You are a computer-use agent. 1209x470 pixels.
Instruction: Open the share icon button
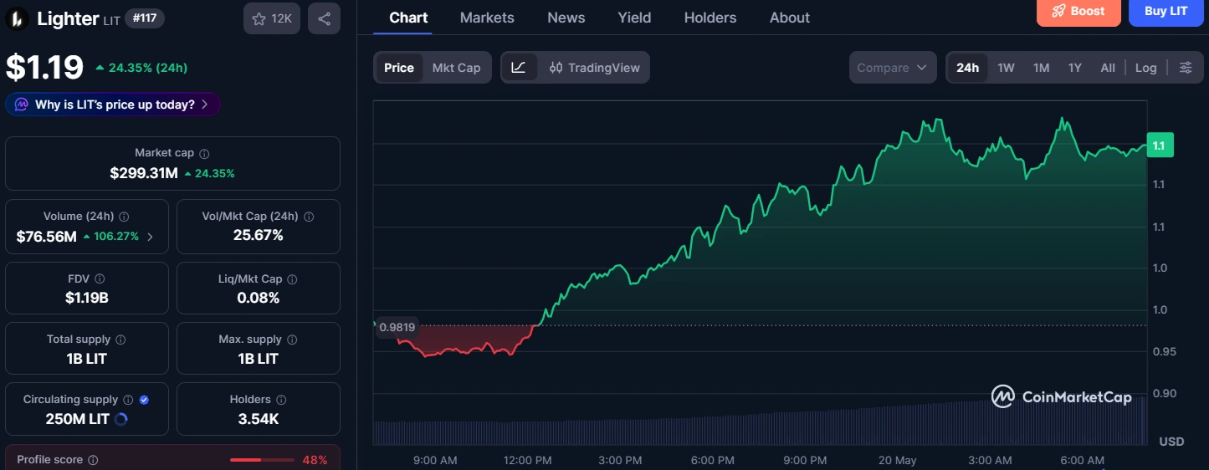[324, 18]
